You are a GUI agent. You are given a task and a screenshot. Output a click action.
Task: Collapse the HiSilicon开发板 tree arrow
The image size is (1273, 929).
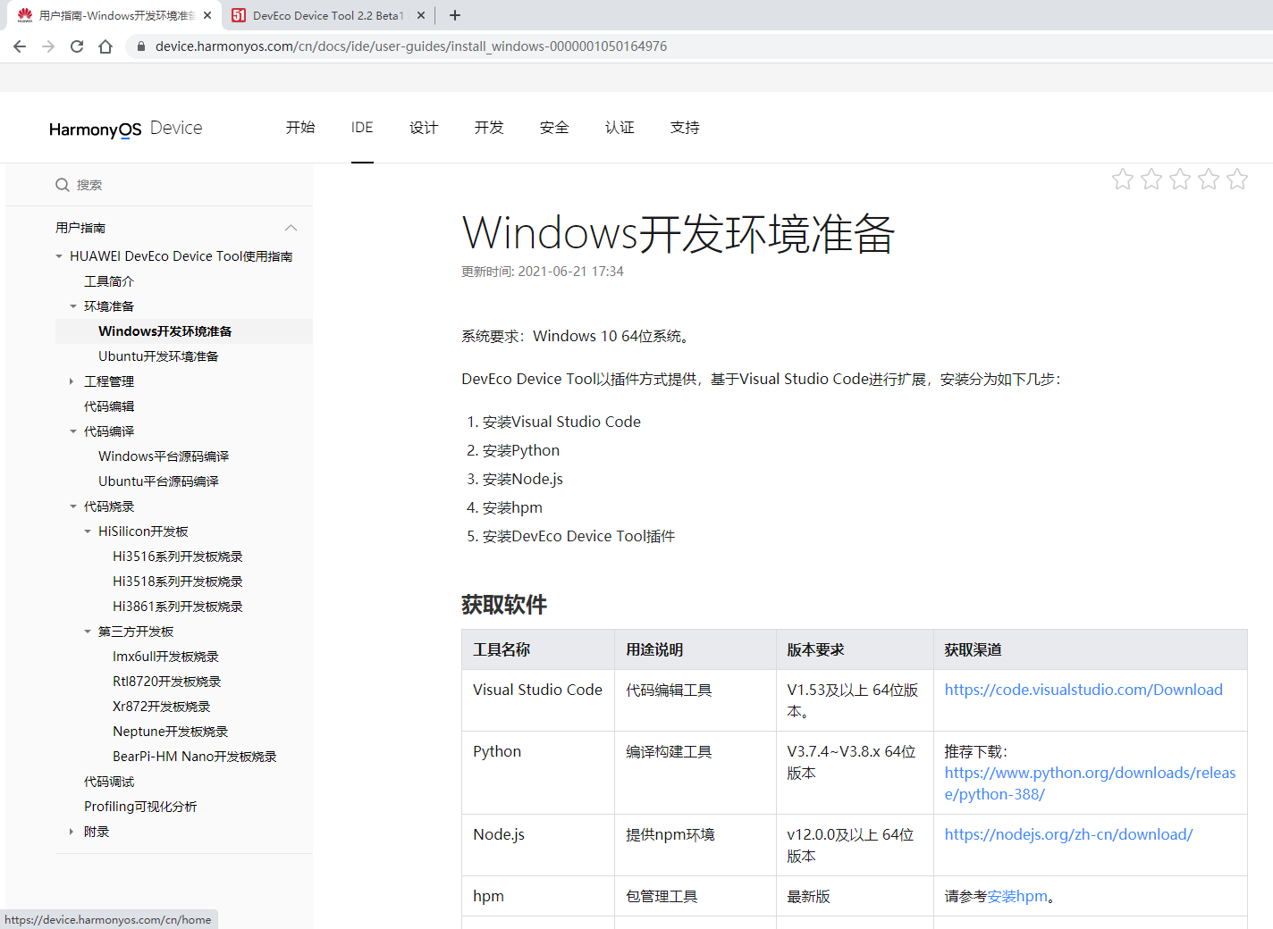coord(88,531)
